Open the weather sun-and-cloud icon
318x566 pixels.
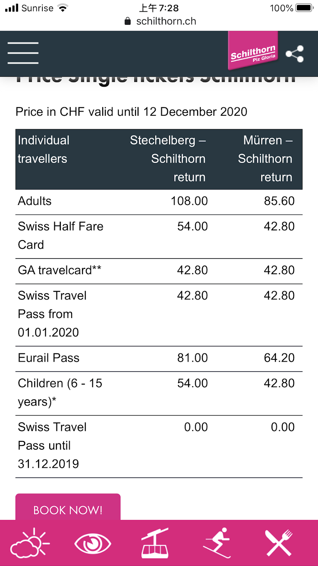[x=30, y=543]
